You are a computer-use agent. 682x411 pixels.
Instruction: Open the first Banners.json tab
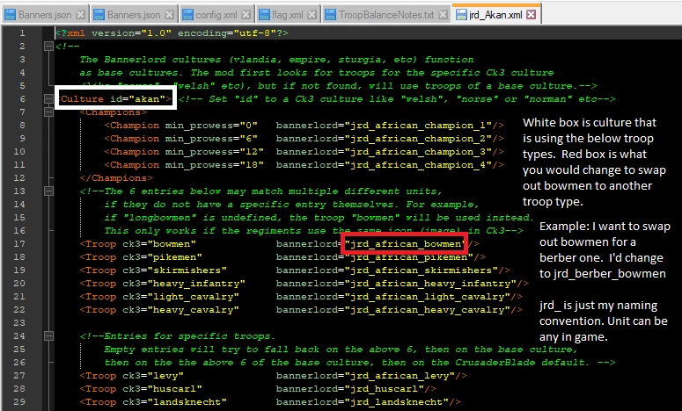point(45,15)
